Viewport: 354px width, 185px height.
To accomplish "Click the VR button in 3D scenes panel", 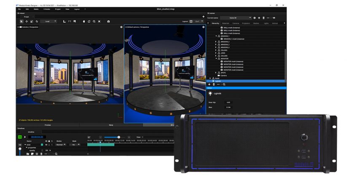I will [274, 18].
